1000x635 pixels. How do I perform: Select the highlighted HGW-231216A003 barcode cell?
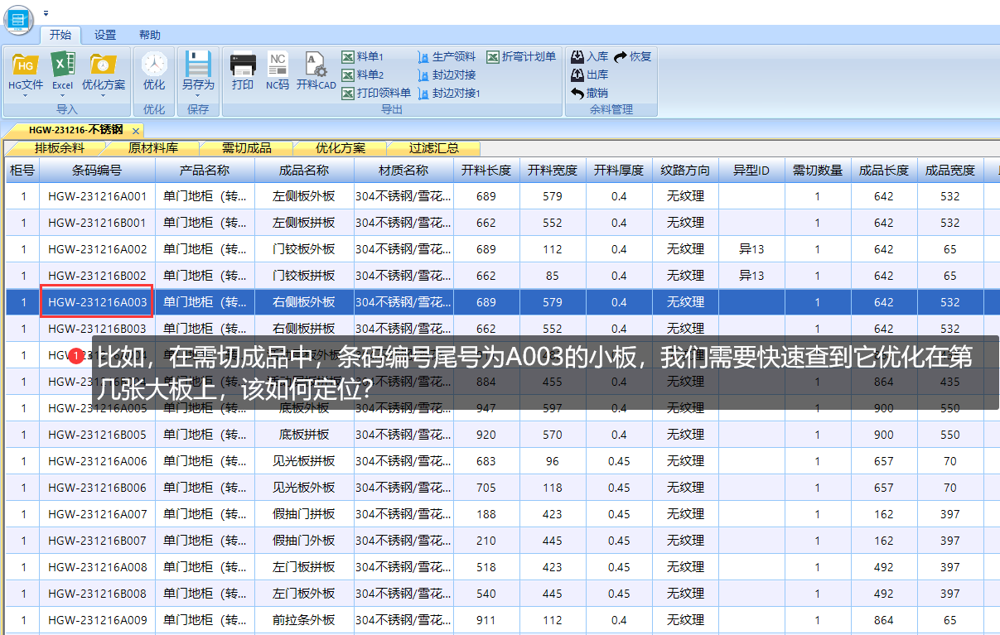97,302
